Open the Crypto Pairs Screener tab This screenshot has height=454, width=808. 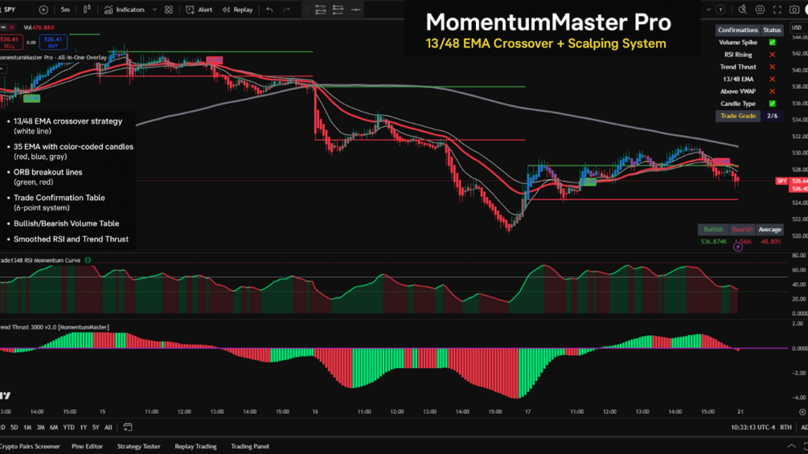click(x=30, y=446)
